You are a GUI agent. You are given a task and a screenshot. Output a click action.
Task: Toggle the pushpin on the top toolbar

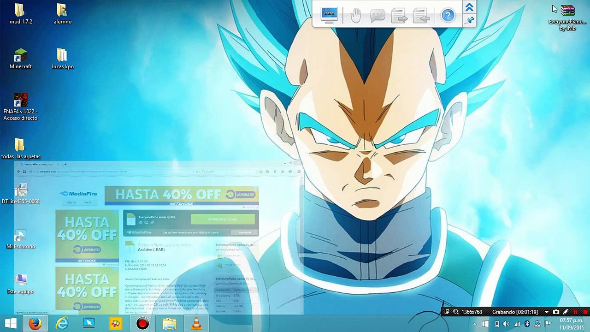[469, 20]
